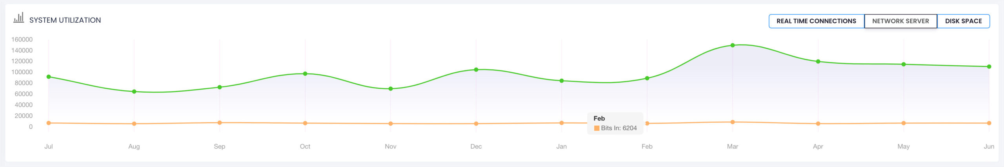Select the orange data point for January

[562, 123]
